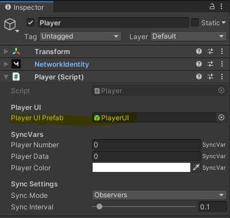Click the NetworkIdentity component title
Viewport: 230px width, 218px height.
[x=62, y=64]
